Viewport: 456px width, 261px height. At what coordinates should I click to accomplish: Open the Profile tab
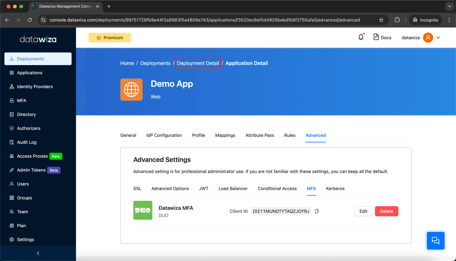tap(199, 135)
